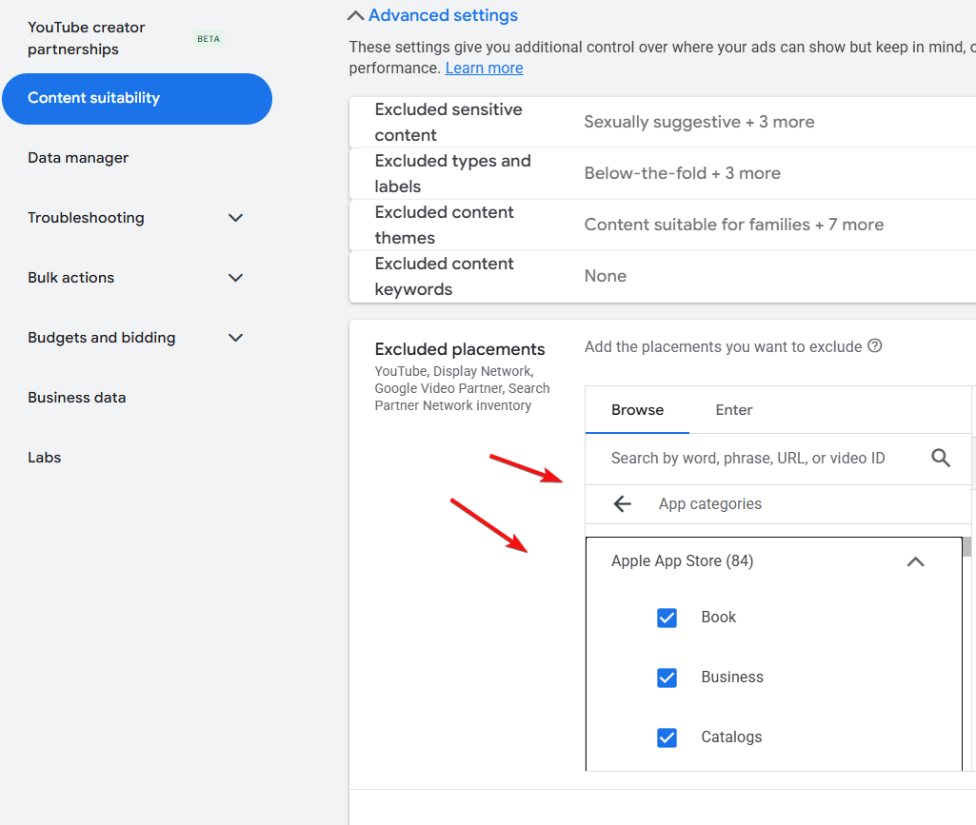Click the BETA badge
The image size is (976, 825).
[x=209, y=39]
